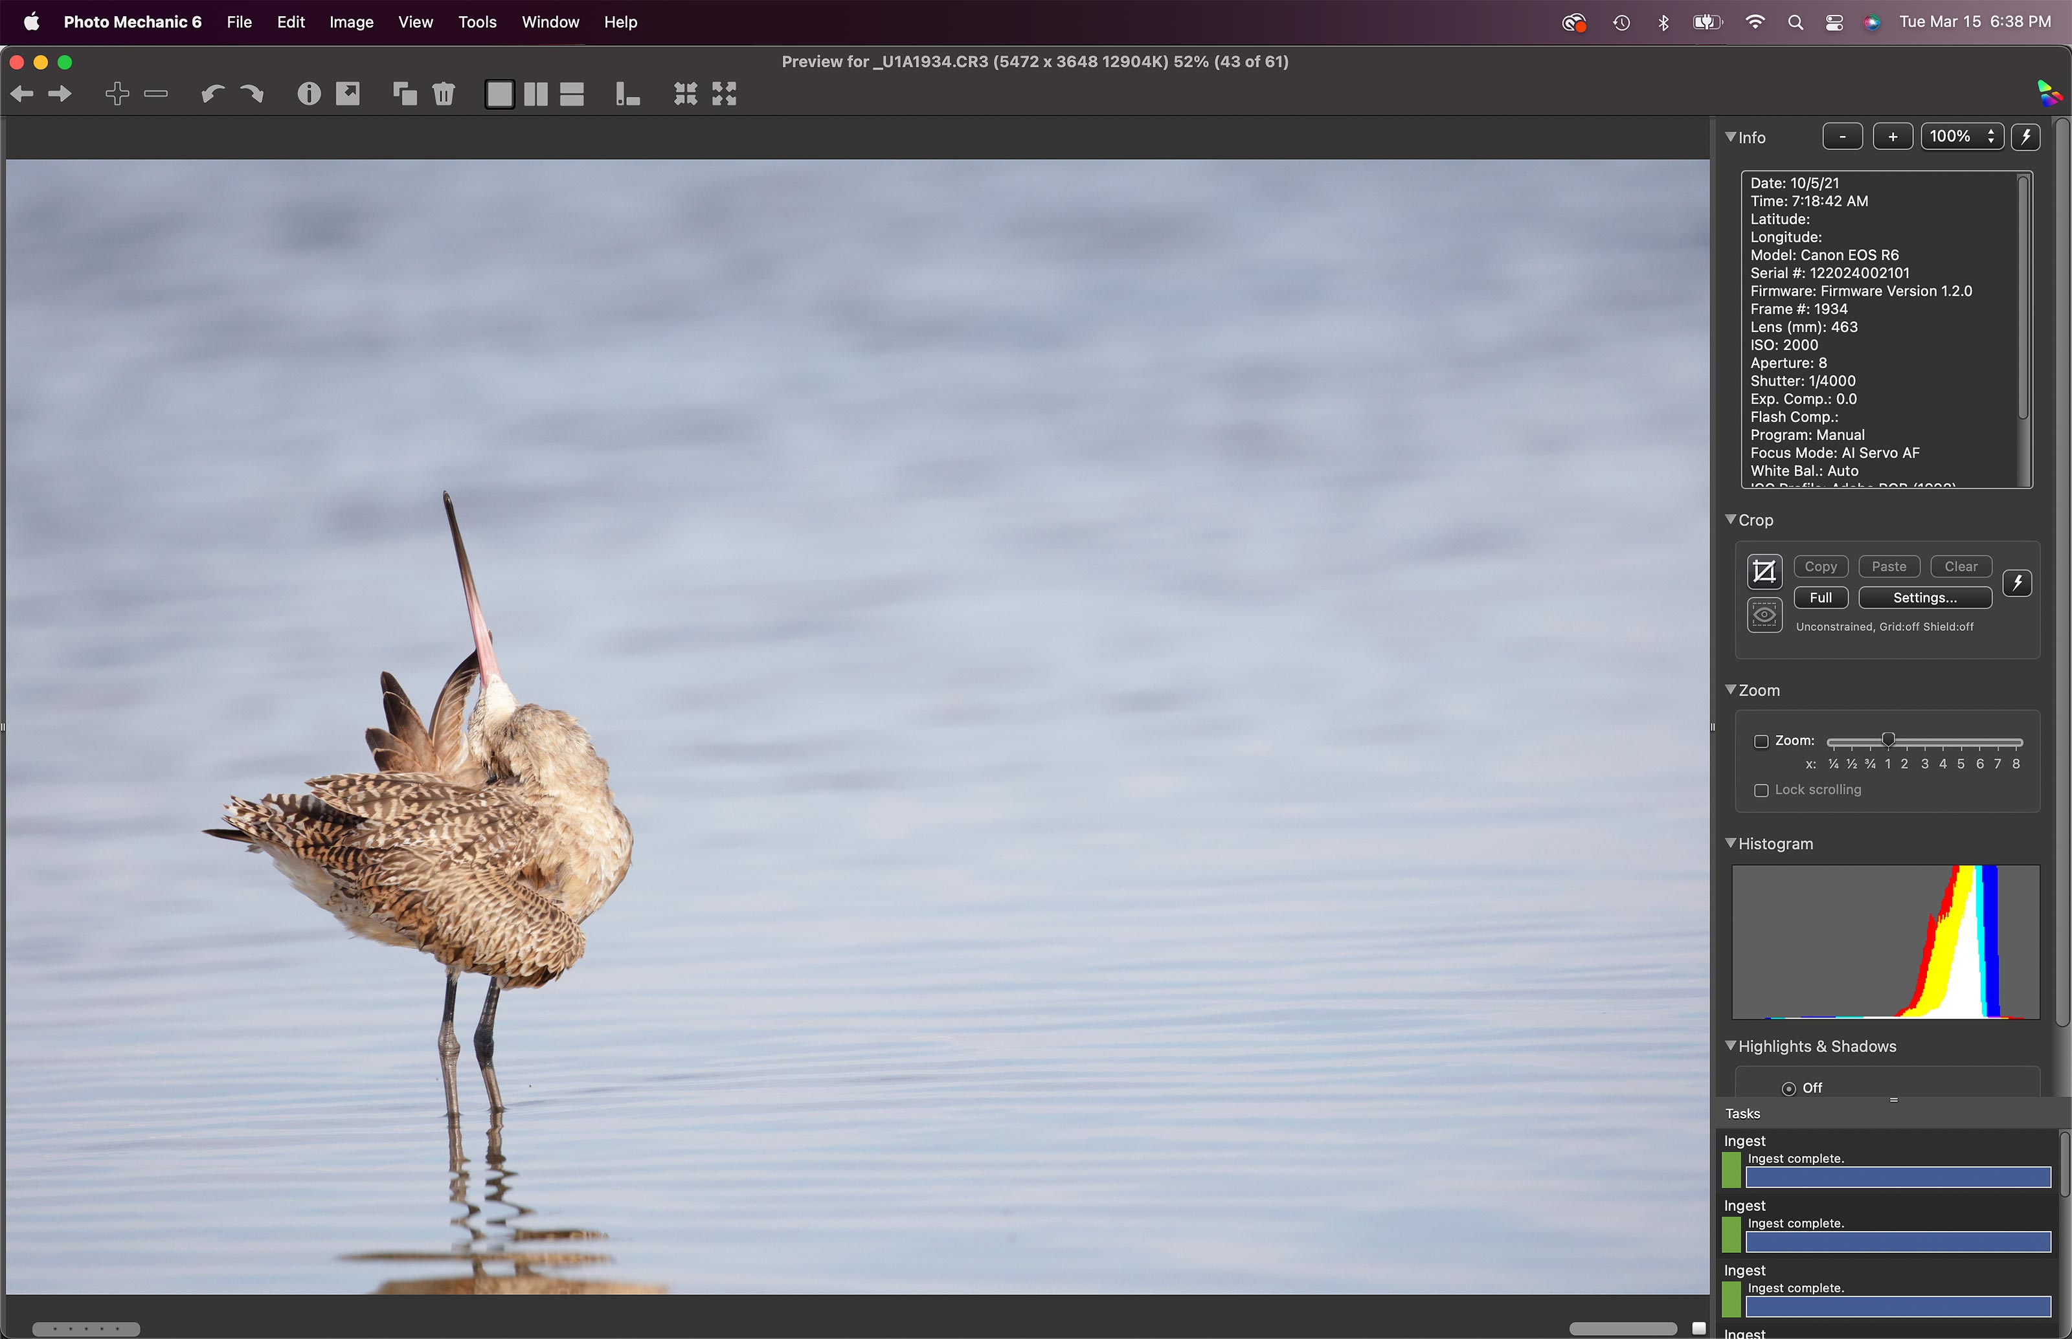Open the File menu
Image resolution: width=2072 pixels, height=1339 pixels.
pyautogui.click(x=239, y=23)
